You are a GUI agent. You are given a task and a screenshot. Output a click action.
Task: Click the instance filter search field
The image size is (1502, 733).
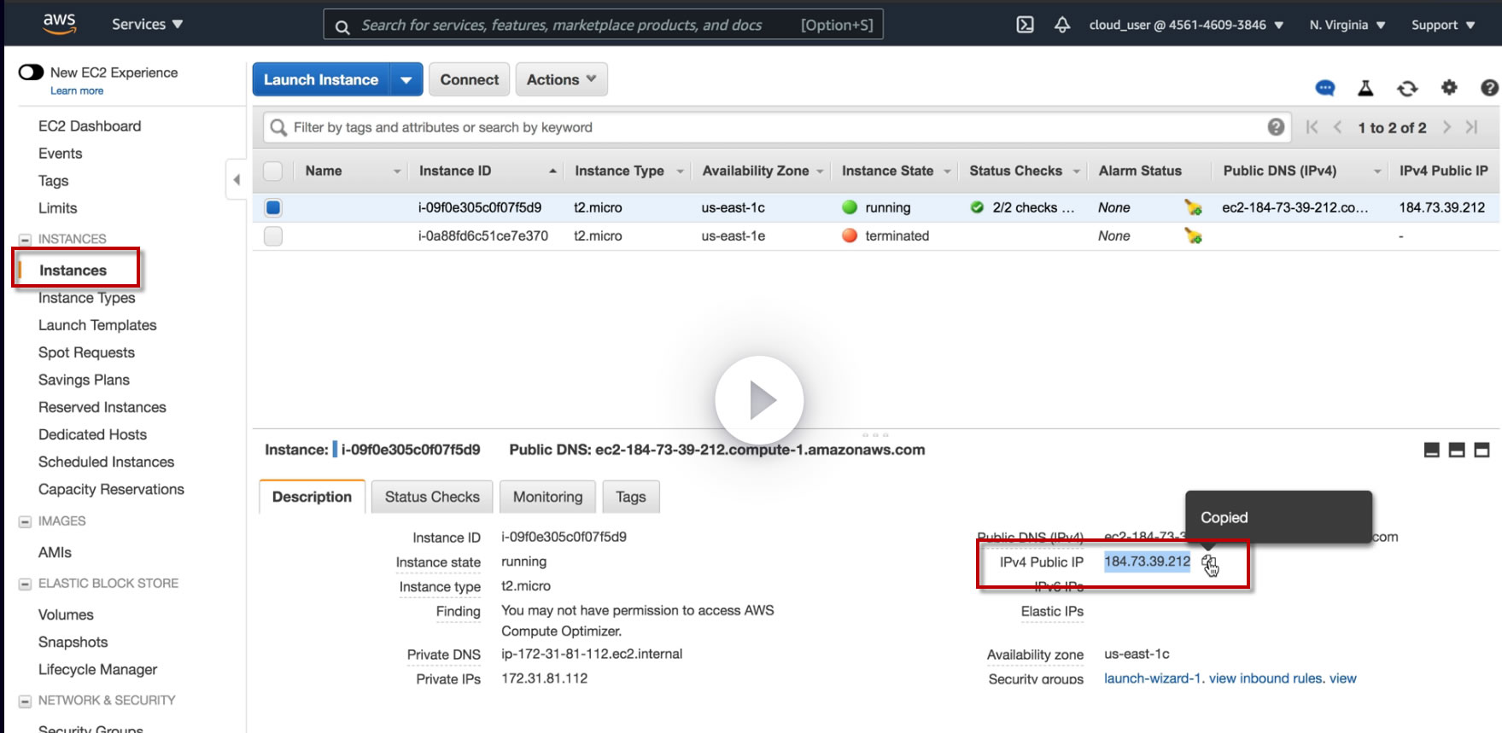tap(769, 127)
